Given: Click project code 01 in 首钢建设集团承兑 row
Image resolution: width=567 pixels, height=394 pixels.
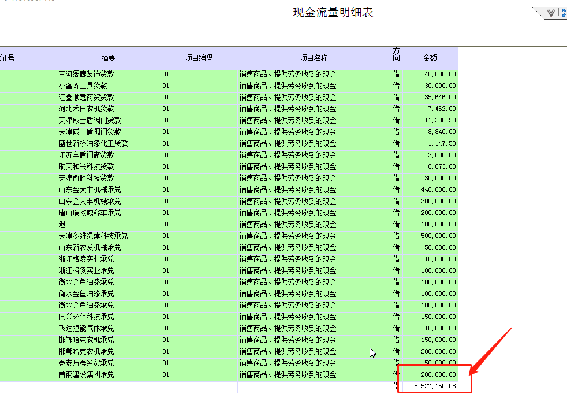Looking at the screenshot, I should point(199,374).
